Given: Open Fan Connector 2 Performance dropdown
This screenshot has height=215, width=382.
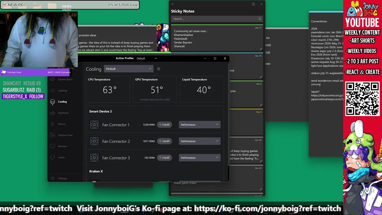Looking at the screenshot, I should pos(200,141).
